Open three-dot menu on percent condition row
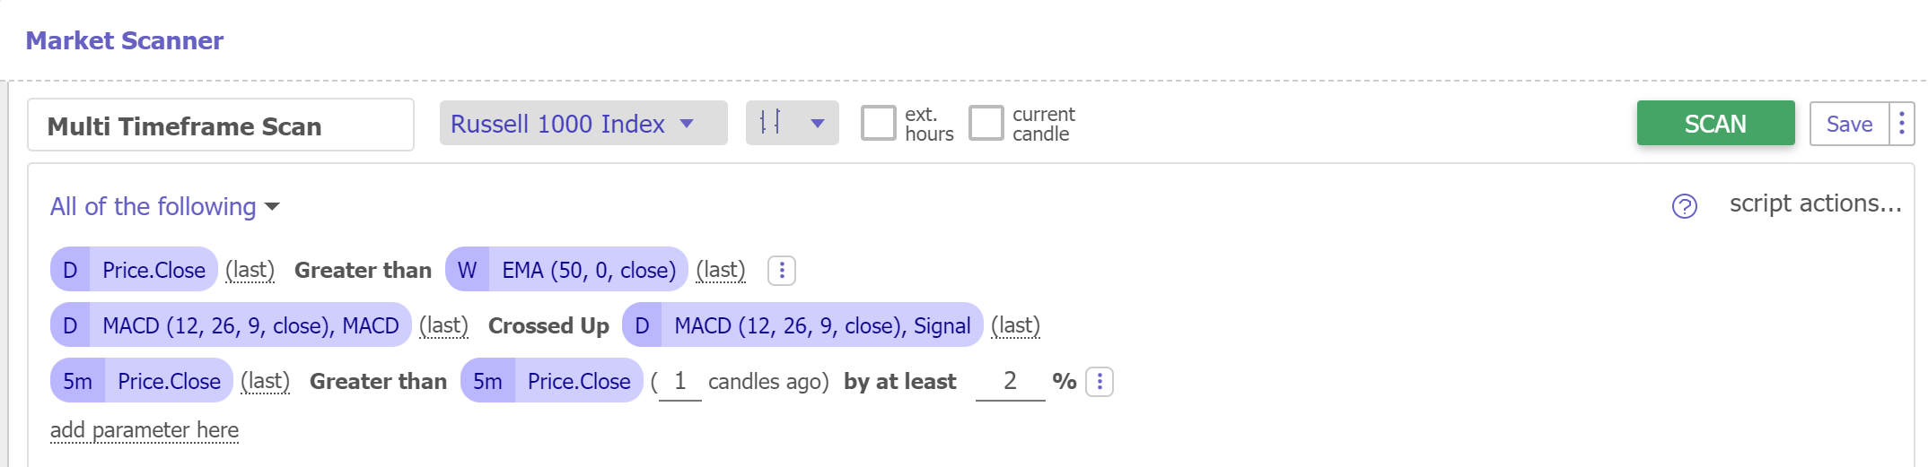1928x467 pixels. coord(1099,381)
